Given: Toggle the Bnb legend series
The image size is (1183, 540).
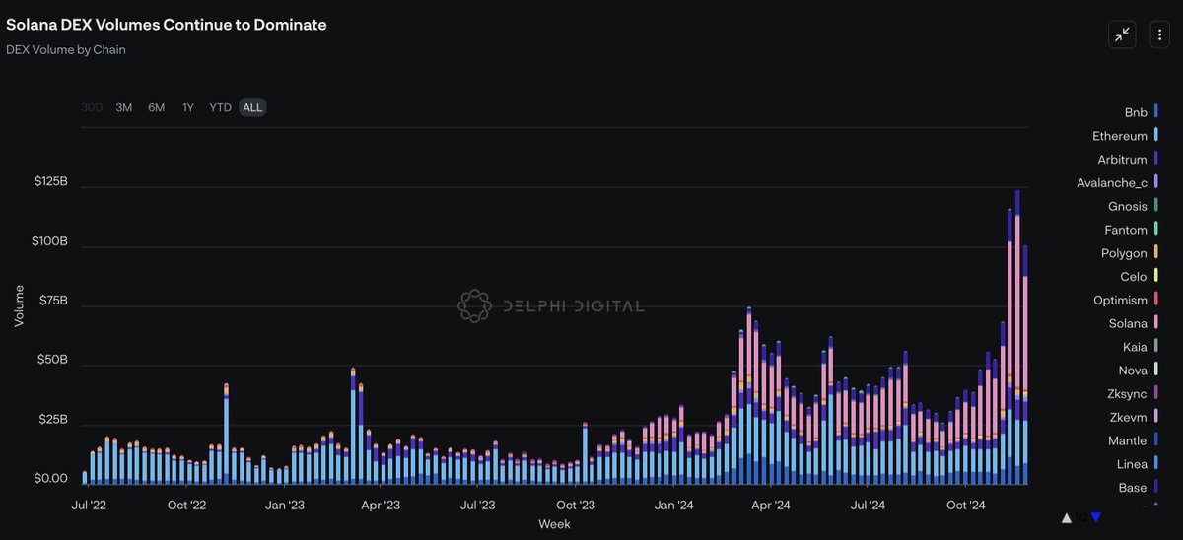Looking at the screenshot, I should coord(1142,112).
